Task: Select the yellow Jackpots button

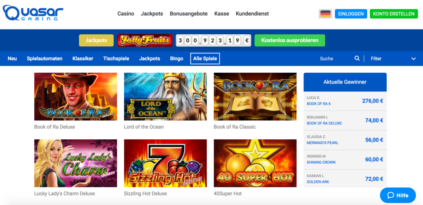Action: [x=96, y=41]
